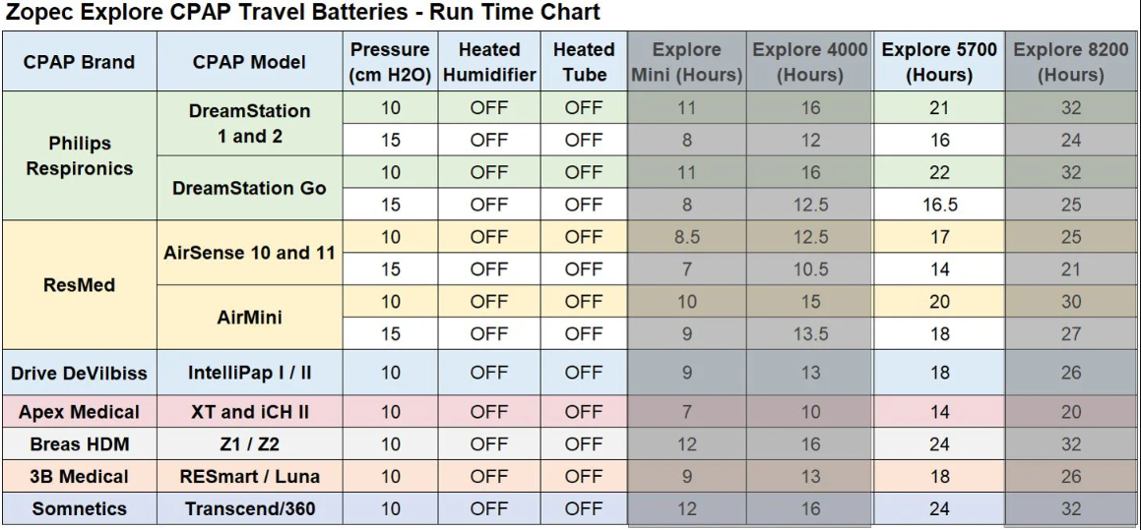Viewport: 1141px width, 530px height.
Task: Click the AirSense 10 and 11 cell
Action: 249,253
